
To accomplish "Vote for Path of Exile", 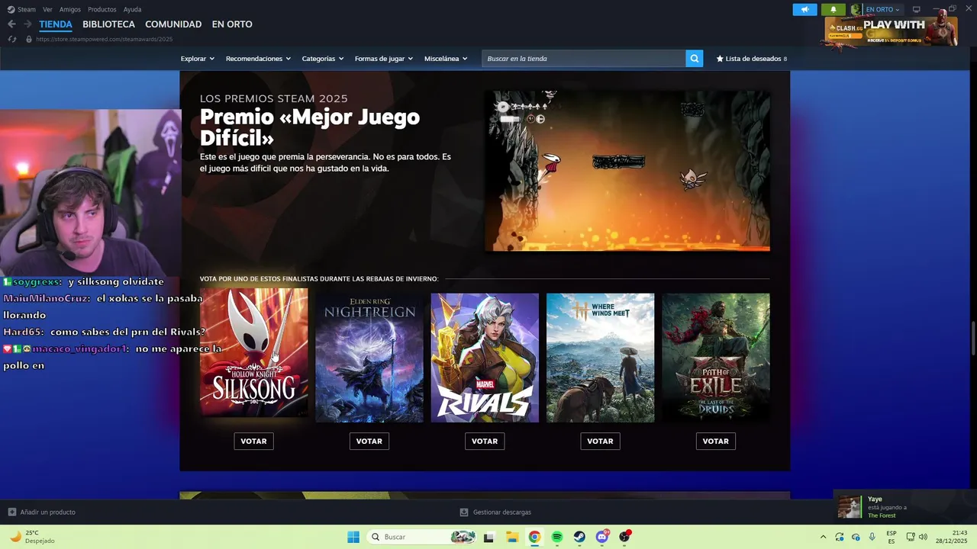I will 716,441.
